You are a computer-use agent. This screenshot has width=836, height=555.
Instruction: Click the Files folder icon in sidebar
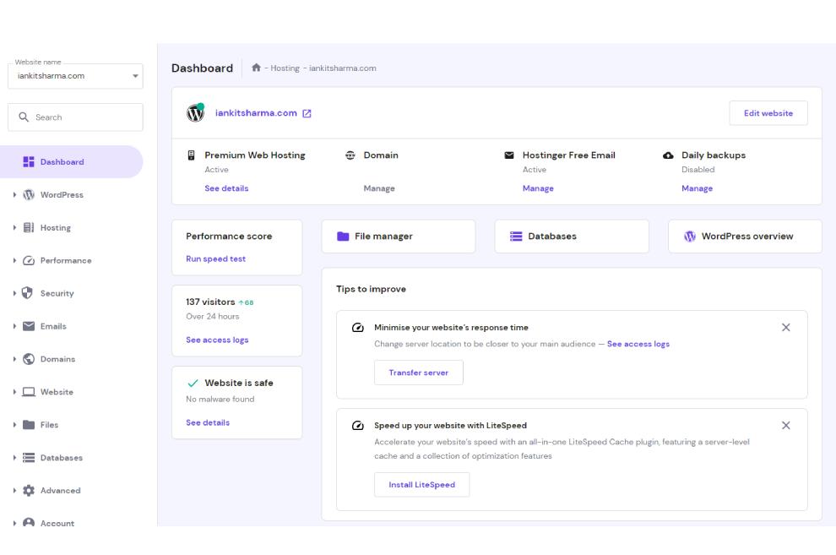(29, 425)
